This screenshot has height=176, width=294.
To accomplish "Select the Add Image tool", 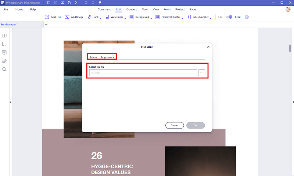I will click(x=74, y=17).
